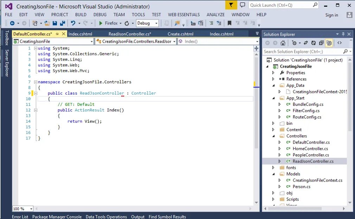
Task: Open the Error List panel
Action: tap(20, 217)
